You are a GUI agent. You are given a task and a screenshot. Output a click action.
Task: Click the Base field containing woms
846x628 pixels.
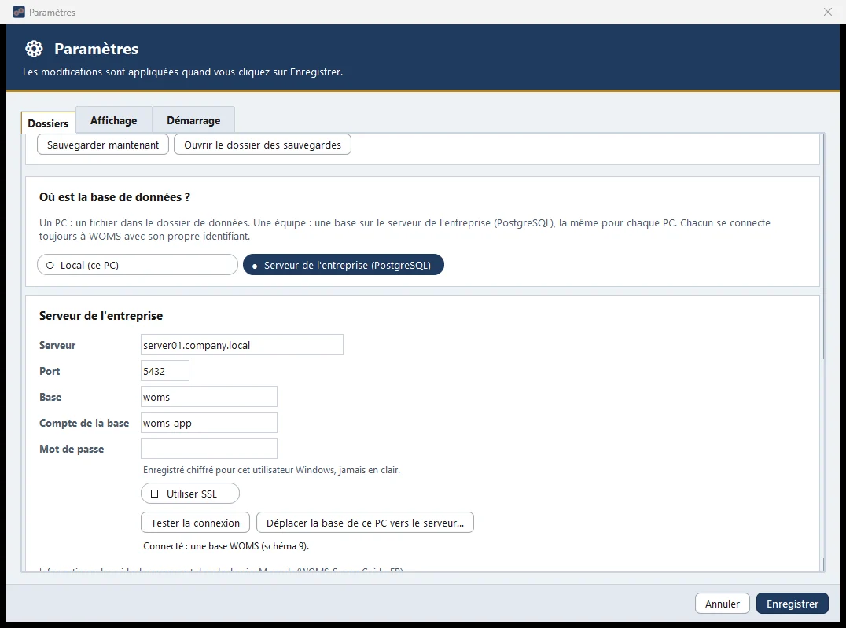pyautogui.click(x=209, y=397)
